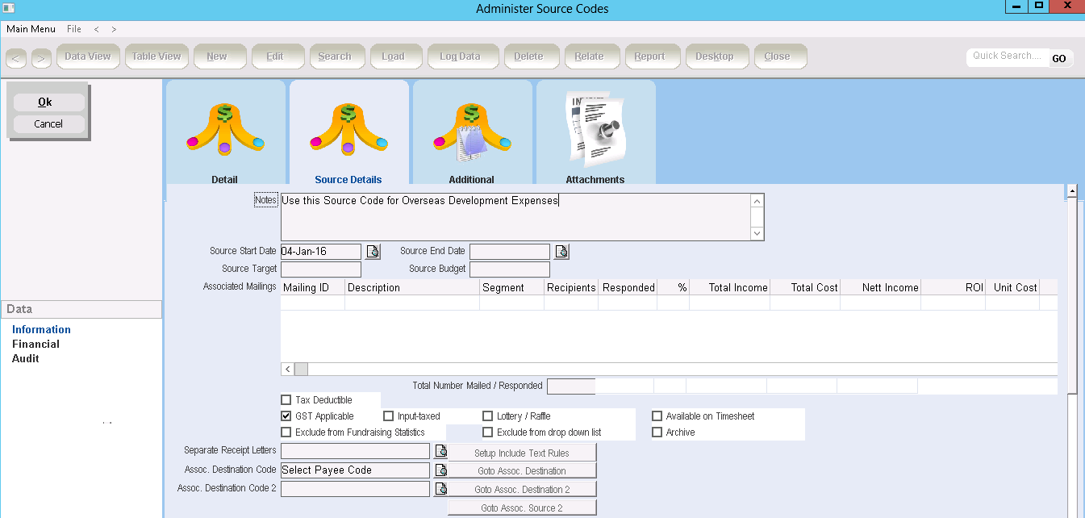
Task: Click in the Notes text area
Action: (515, 217)
